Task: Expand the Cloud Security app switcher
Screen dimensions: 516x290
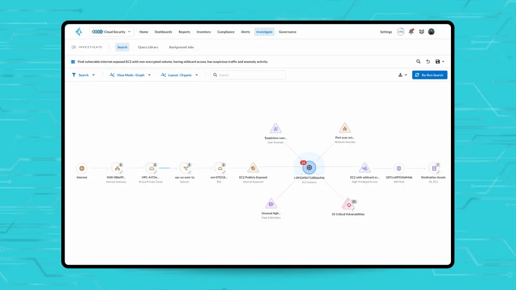Action: 112,32
